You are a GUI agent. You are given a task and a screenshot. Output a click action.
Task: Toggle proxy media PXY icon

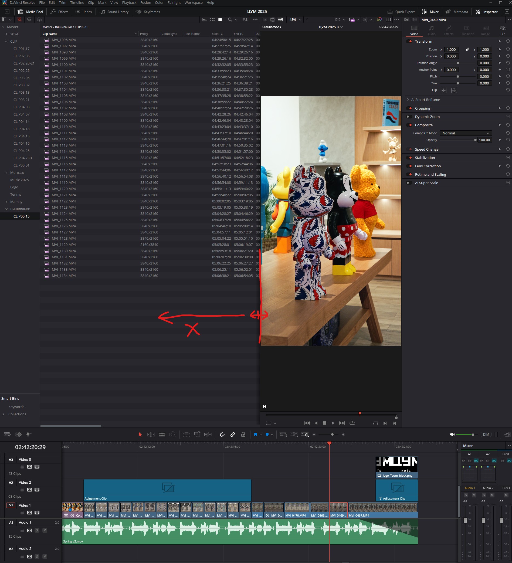tap(352, 19)
